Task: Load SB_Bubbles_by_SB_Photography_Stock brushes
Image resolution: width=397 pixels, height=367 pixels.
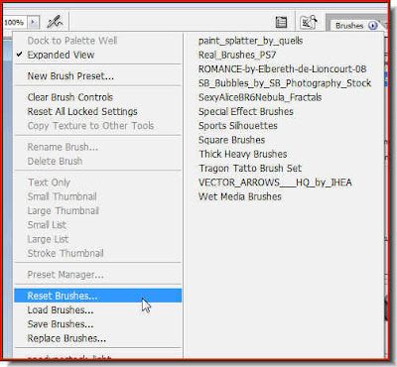Action: pos(285,83)
